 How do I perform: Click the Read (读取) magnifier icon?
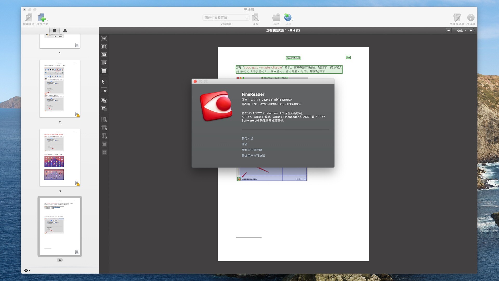255,18
